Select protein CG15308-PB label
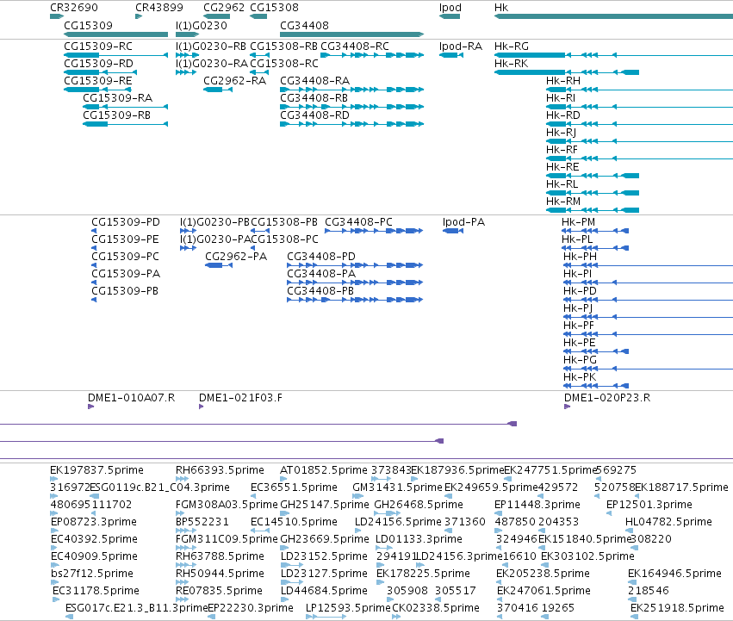 coord(284,222)
